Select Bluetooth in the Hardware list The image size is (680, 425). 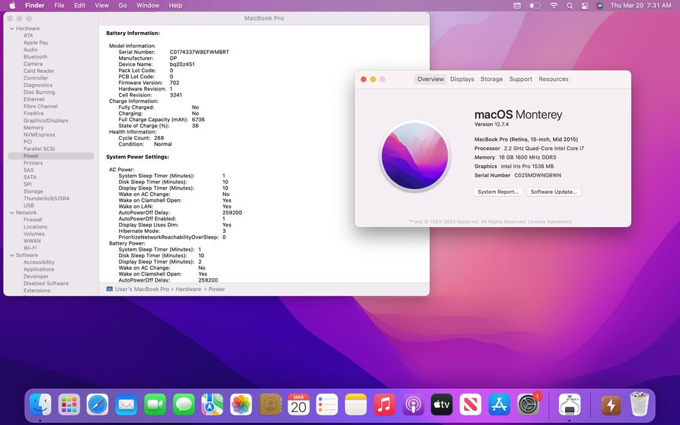coord(35,57)
